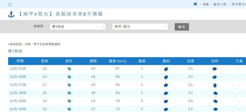Go to home via house icon
246x112 pixels.
point(195,4)
